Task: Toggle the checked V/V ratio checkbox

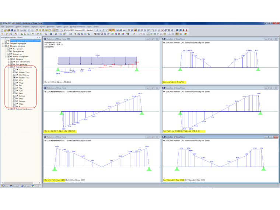Action: (x=14, y=77)
